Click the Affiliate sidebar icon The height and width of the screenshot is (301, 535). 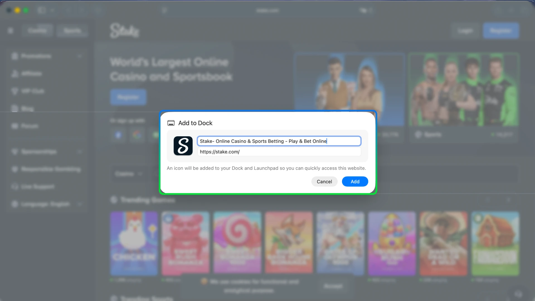[15, 73]
